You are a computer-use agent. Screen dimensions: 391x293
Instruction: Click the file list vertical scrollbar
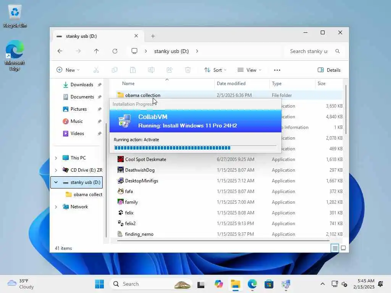(346, 109)
